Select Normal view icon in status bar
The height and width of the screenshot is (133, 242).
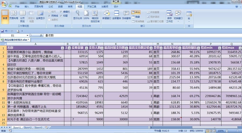click(208, 131)
